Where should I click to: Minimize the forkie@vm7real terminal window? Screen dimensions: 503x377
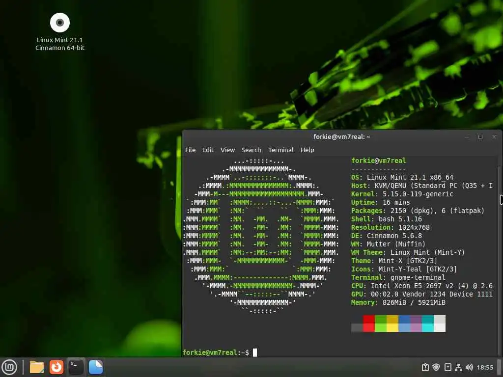(x=467, y=137)
